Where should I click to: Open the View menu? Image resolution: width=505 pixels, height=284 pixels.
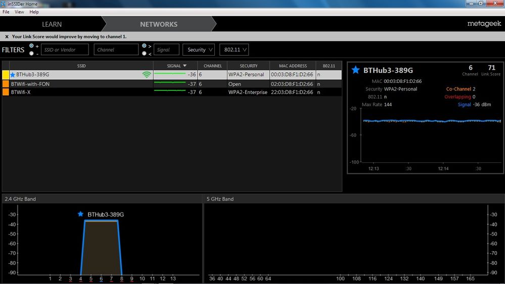[x=19, y=12]
